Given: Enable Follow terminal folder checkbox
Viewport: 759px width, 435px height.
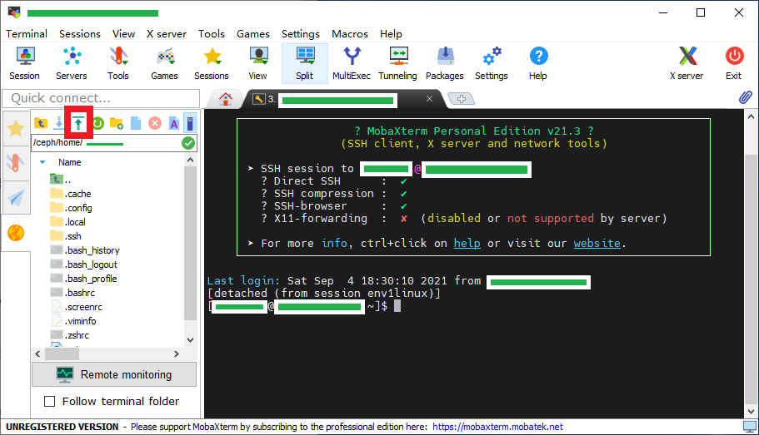Looking at the screenshot, I should pyautogui.click(x=49, y=401).
